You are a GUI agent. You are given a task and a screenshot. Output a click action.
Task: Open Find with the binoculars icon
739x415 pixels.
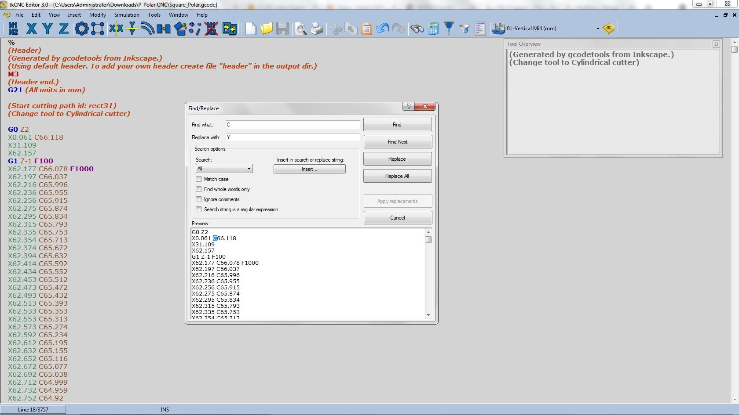tap(417, 29)
